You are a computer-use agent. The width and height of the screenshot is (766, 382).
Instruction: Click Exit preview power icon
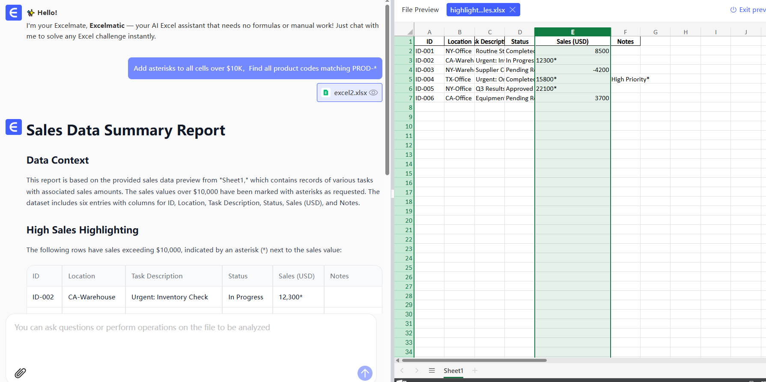pyautogui.click(x=733, y=10)
